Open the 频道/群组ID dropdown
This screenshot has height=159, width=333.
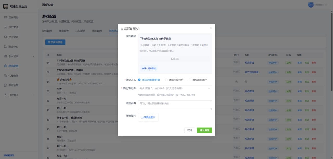(x=175, y=88)
